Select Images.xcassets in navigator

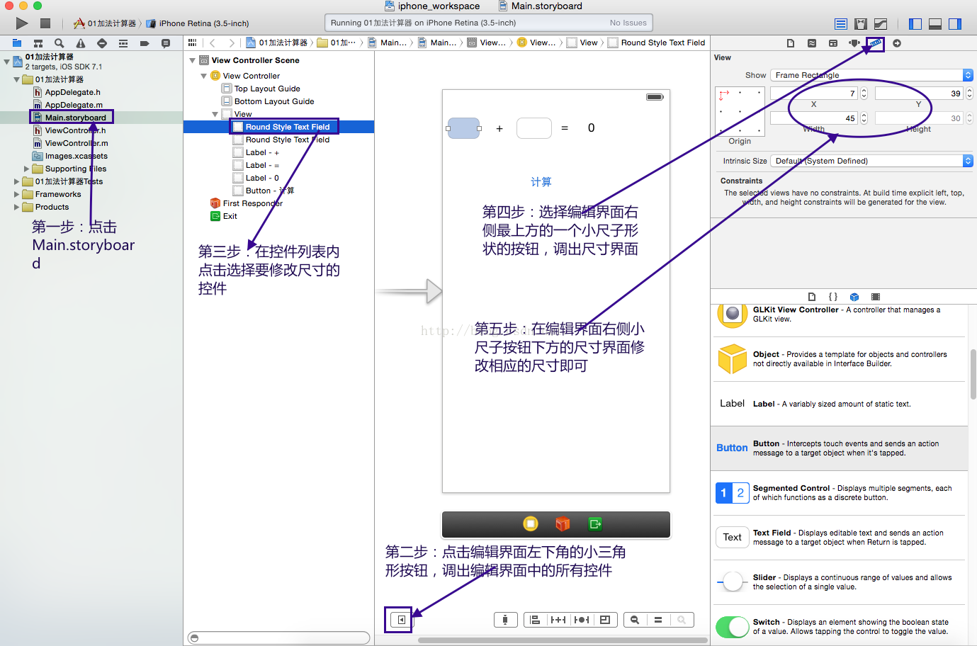click(70, 156)
